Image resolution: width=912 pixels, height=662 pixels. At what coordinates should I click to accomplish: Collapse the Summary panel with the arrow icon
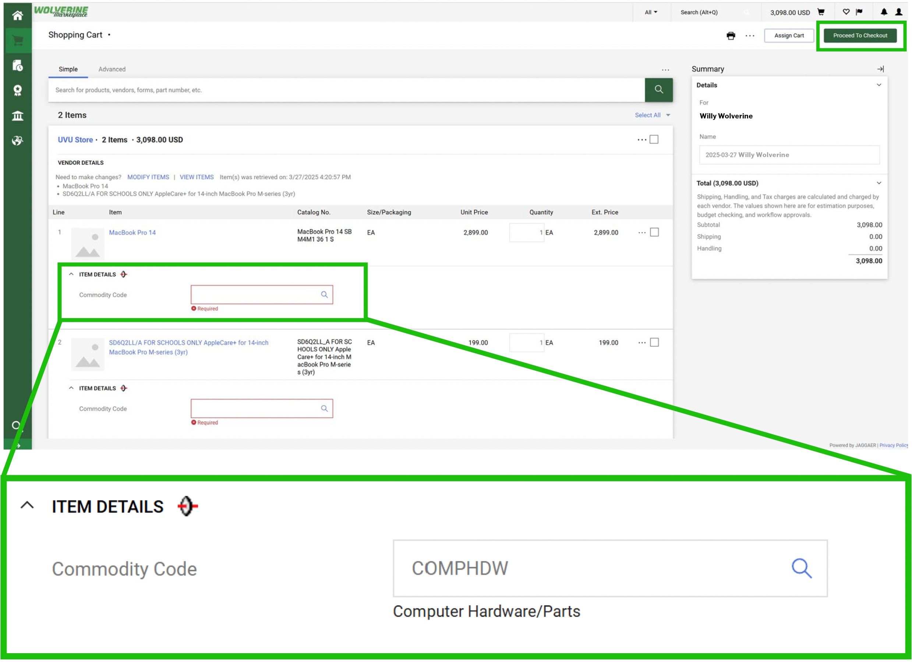tap(880, 69)
